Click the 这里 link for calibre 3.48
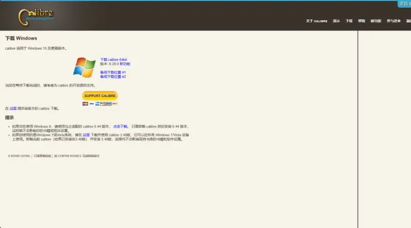 (86, 135)
